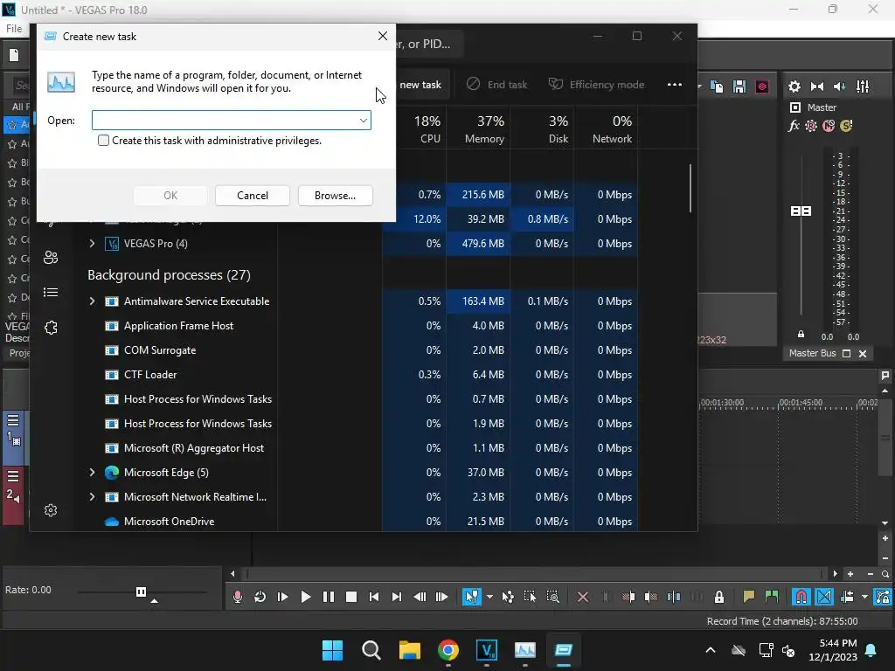Toggle the Master fader lock icon

coord(801,335)
